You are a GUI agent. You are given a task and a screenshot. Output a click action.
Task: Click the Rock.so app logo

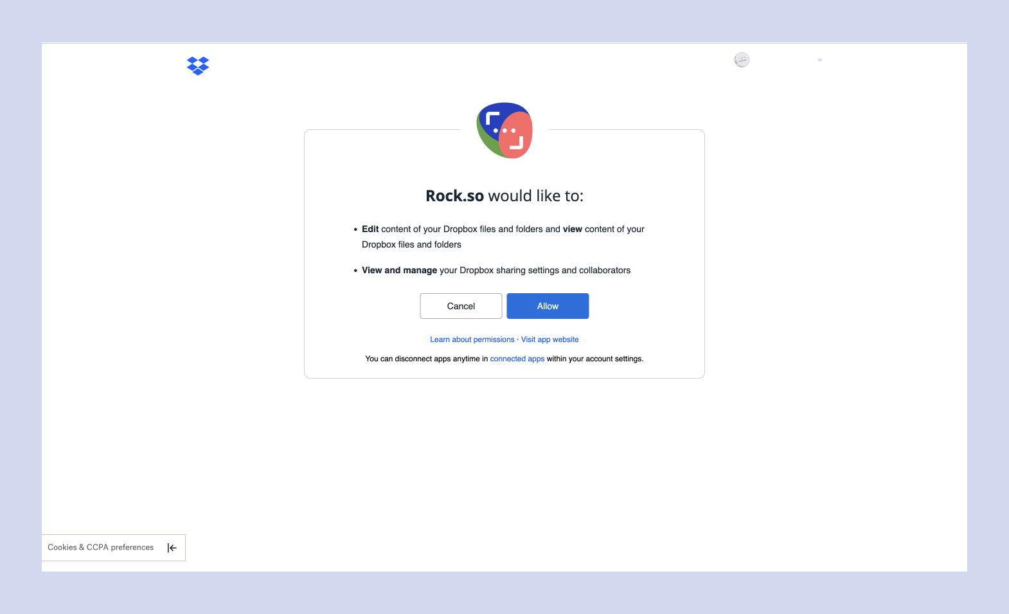pyautogui.click(x=504, y=131)
